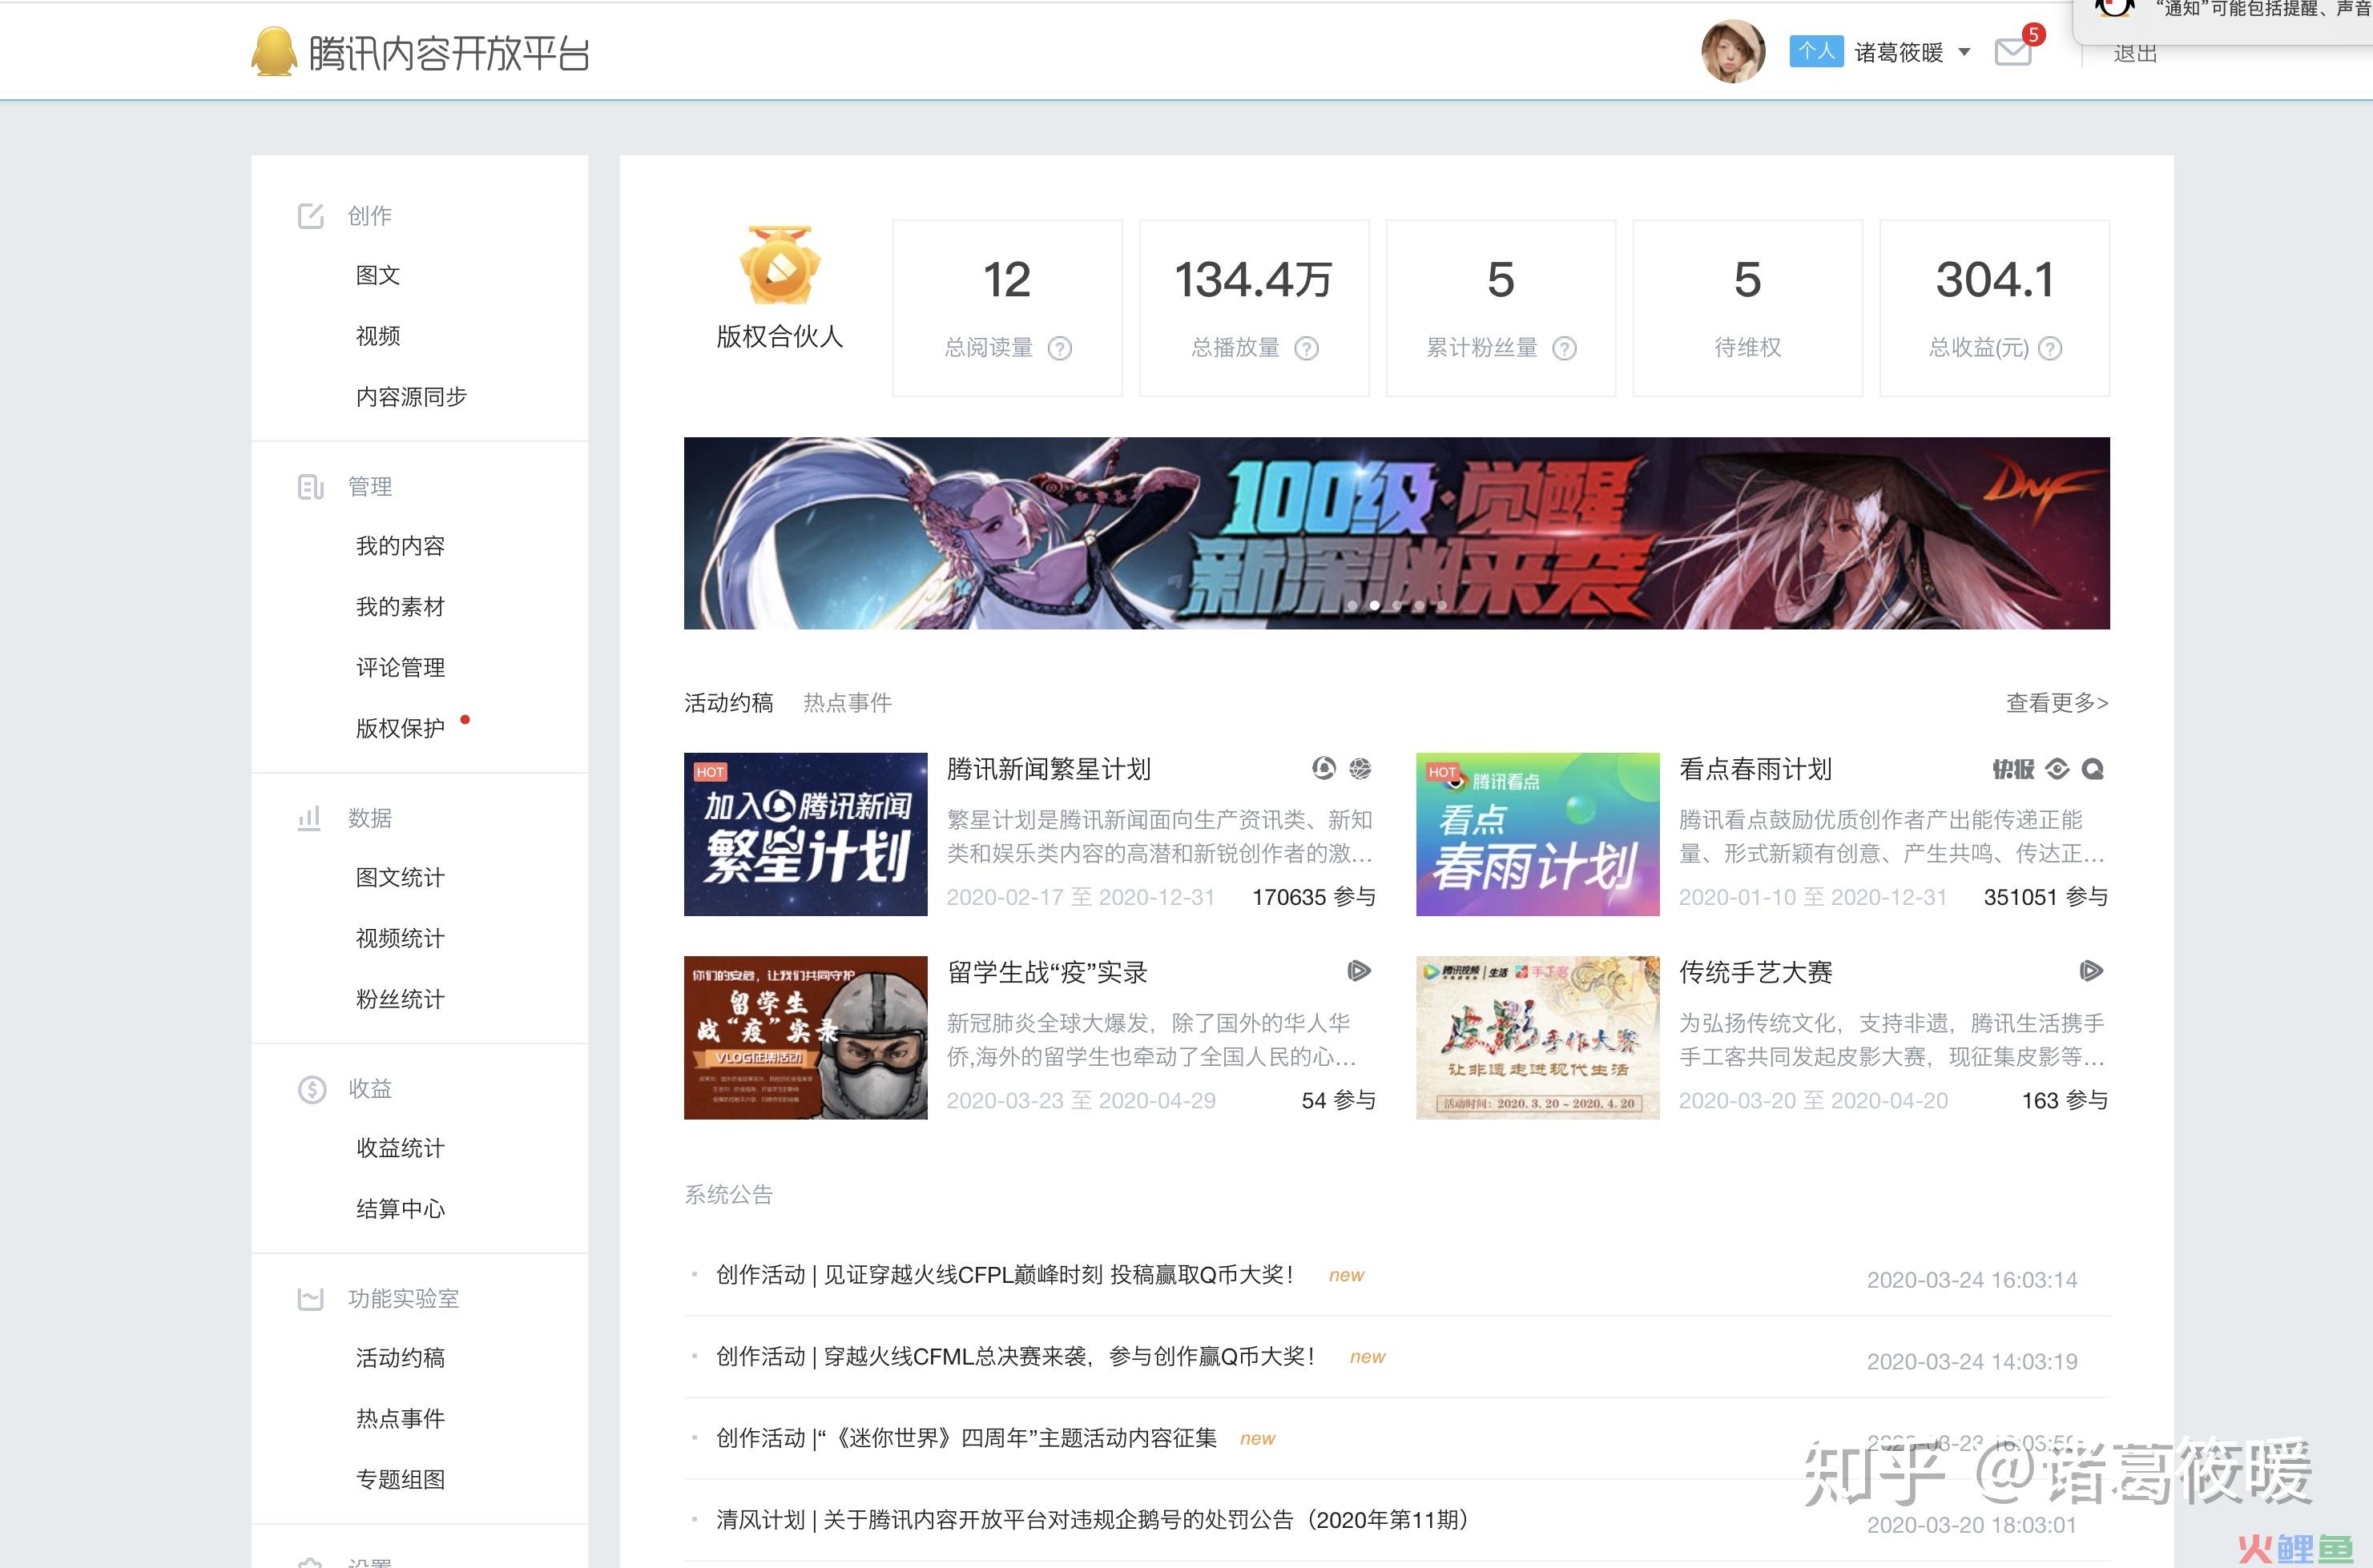2373x1568 pixels.
Task: Click the 皮影手作大赛 thumbnail image
Action: point(1537,1037)
